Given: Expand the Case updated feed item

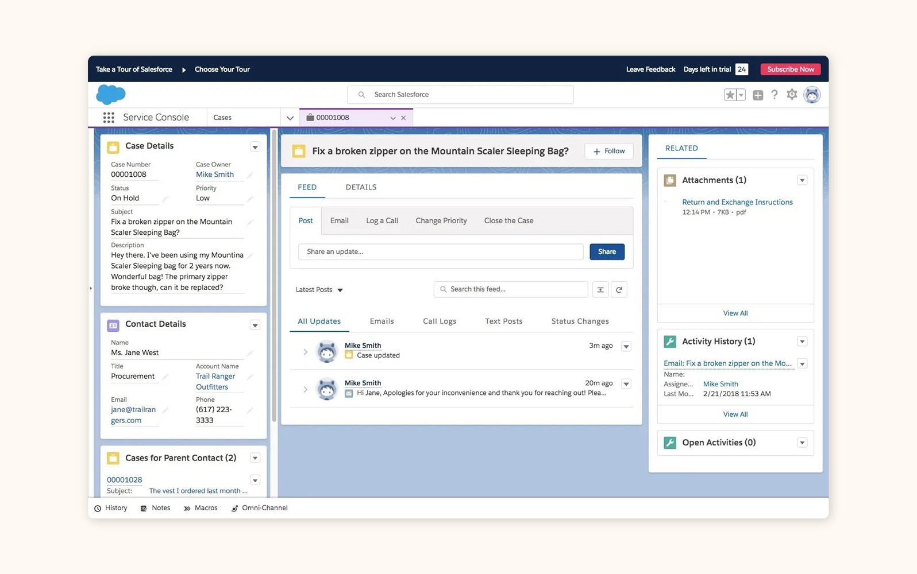Looking at the screenshot, I should 305,352.
